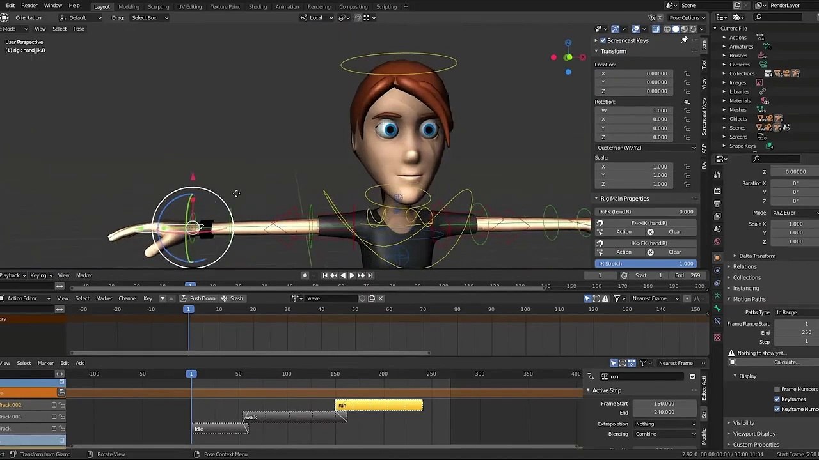Screen dimensions: 819x460
Task: Click the Calculate motion paths button
Action: tap(786, 362)
